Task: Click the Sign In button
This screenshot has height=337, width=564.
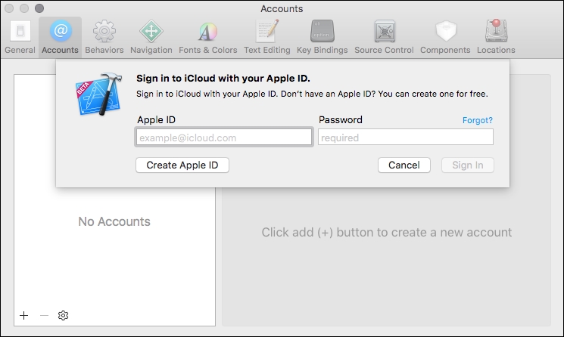Action: [467, 165]
